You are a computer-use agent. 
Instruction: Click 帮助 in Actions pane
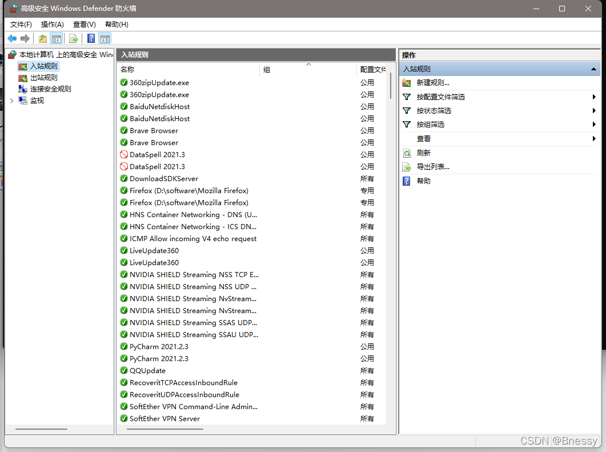point(424,181)
